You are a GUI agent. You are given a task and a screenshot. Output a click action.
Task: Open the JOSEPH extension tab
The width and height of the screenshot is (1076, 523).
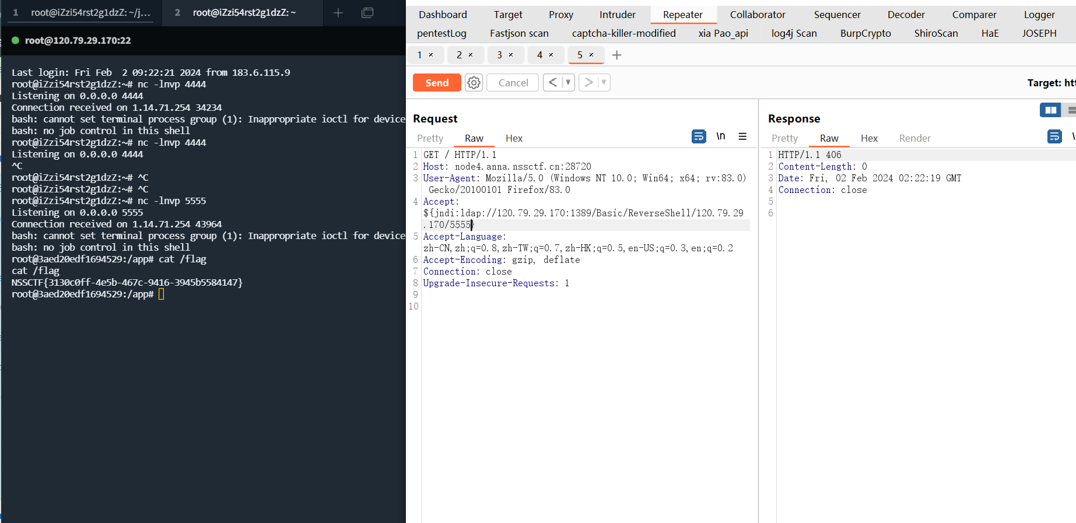[x=1039, y=33]
